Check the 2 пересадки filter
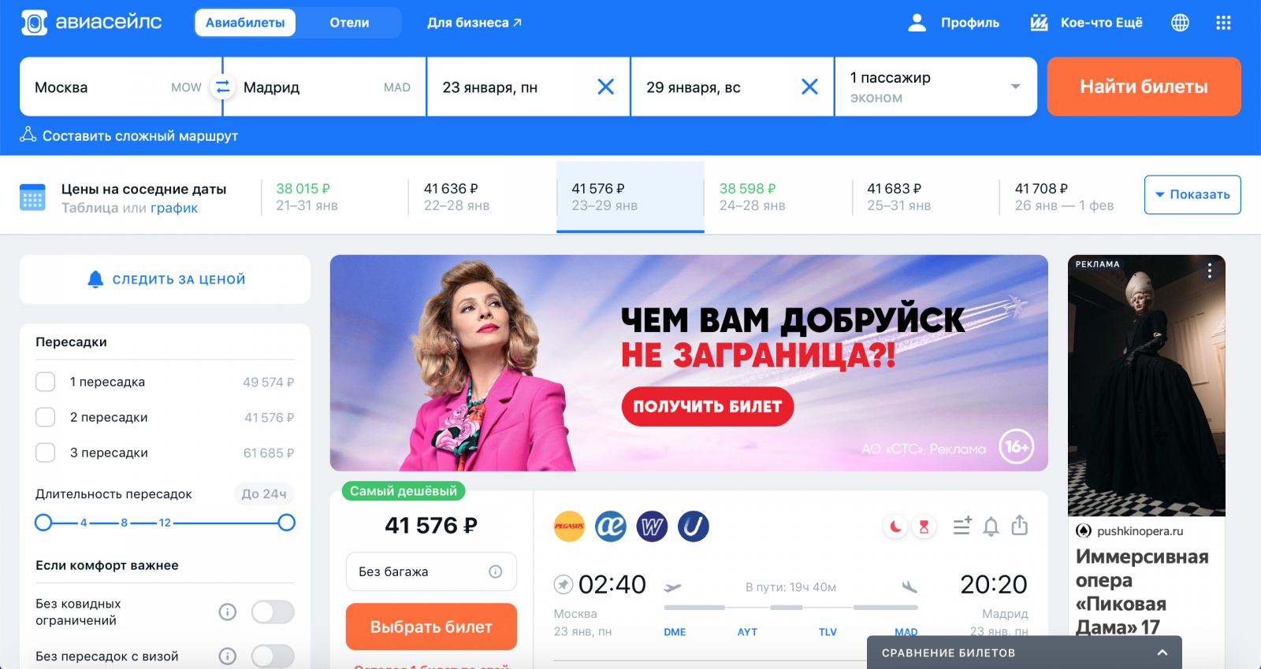Image resolution: width=1261 pixels, height=669 pixels. pyautogui.click(x=46, y=417)
